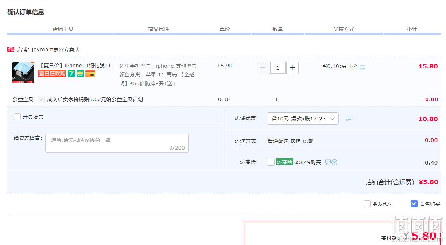Decrease the quantity with the minus button
446x245 pixels.
263,68
